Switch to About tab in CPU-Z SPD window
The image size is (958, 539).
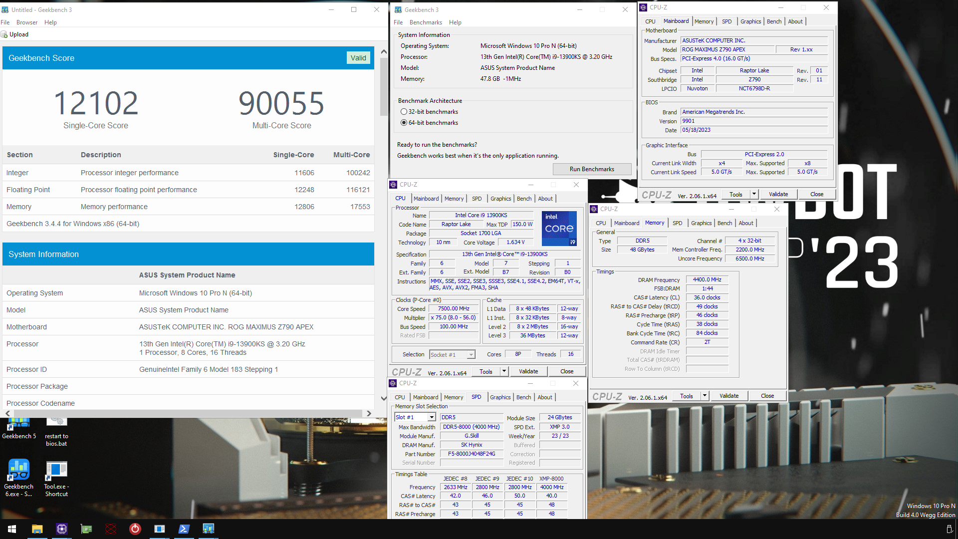point(545,397)
